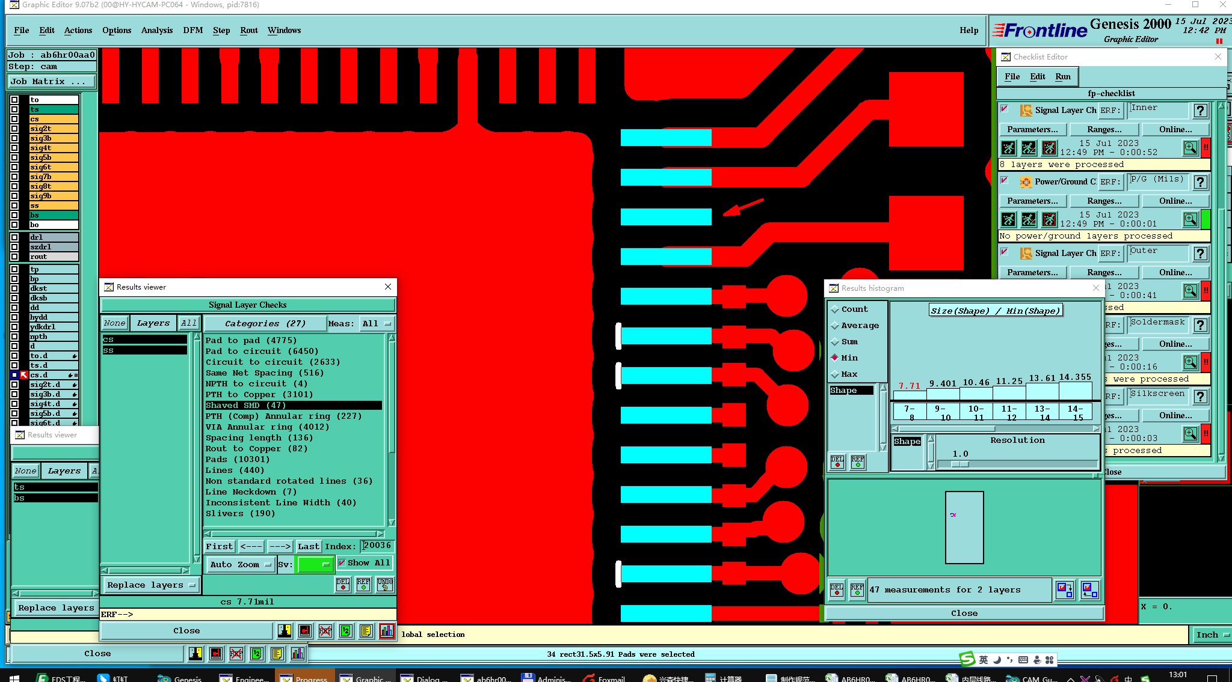This screenshot has height=682, width=1232.
Task: Click the Last navigation button
Action: pyautogui.click(x=308, y=546)
